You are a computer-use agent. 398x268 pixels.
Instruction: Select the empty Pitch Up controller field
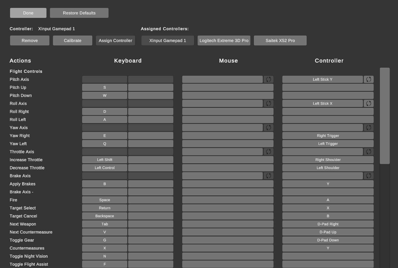pyautogui.click(x=328, y=87)
